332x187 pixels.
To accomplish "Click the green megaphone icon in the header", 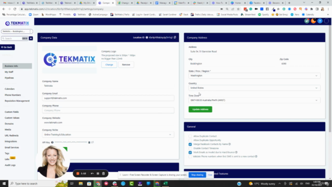I will (307, 21).
